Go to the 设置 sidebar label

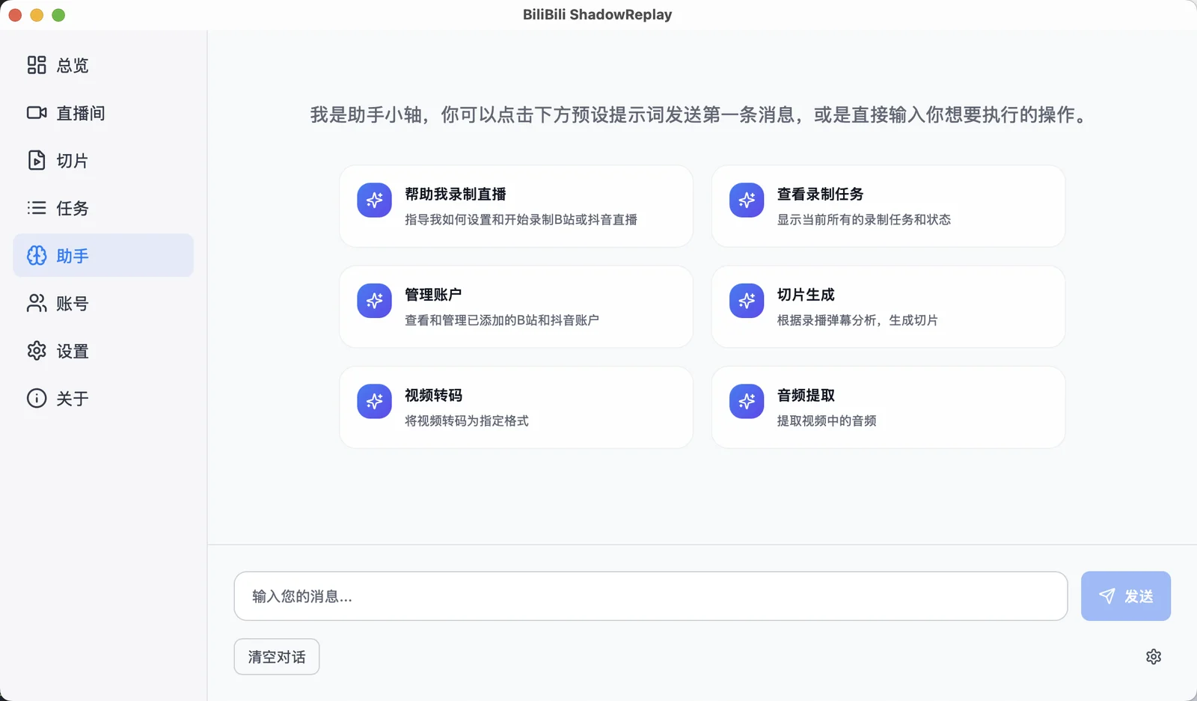coord(73,351)
